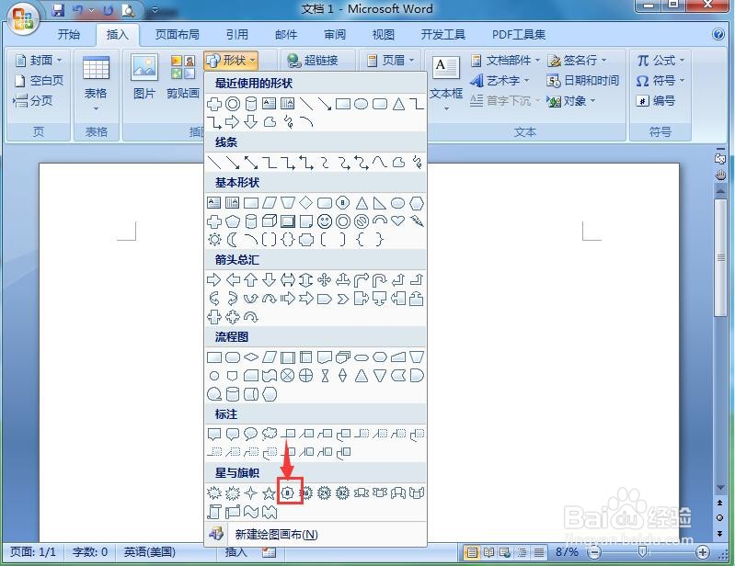
Task: Choose the no symbol shape
Action: (361, 221)
